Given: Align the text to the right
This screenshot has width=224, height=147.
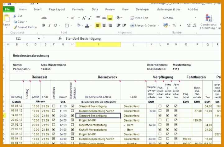Looking at the screenshot, I should (110, 25).
